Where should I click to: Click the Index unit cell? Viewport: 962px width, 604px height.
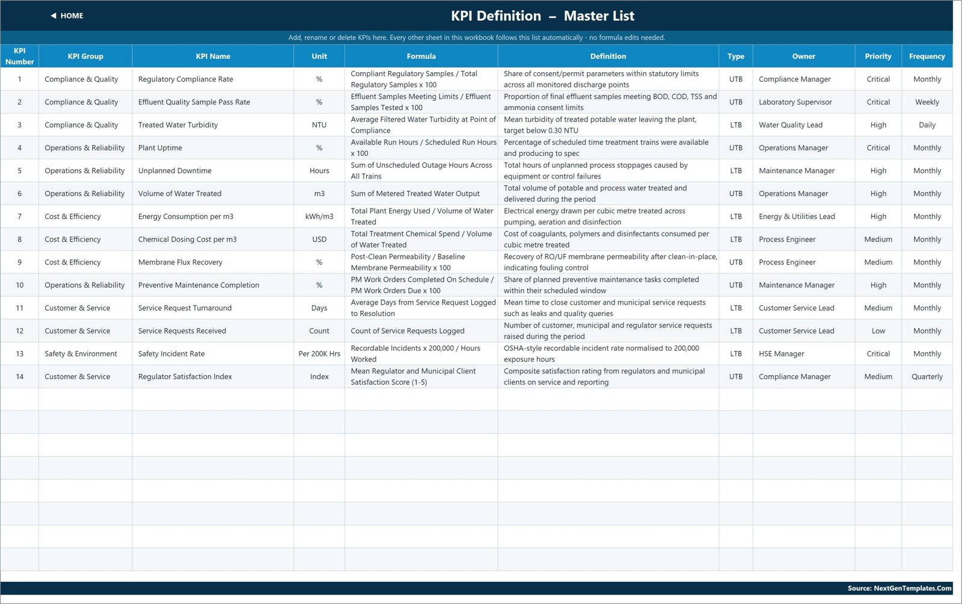(x=319, y=376)
